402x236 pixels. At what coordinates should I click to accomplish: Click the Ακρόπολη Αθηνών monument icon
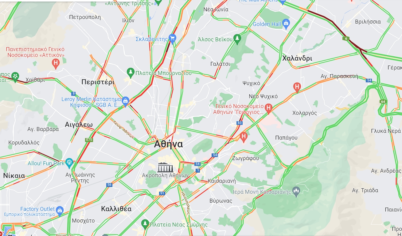[165, 167]
